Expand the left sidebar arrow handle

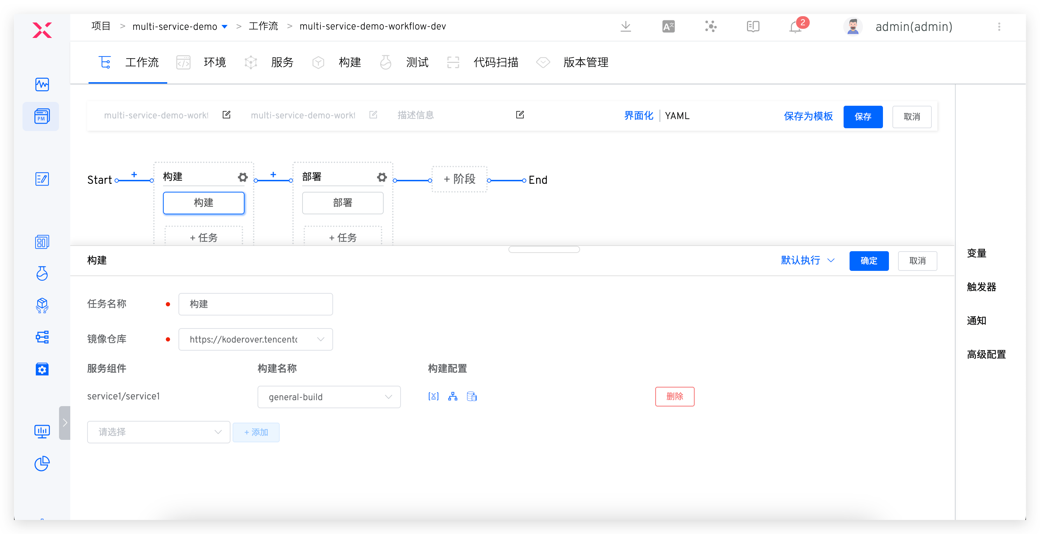65,423
